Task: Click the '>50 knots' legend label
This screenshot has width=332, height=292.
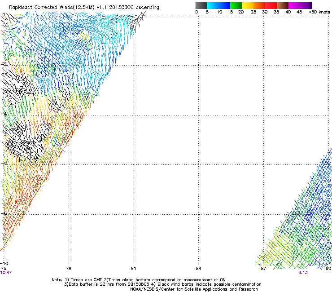Action: (319, 12)
